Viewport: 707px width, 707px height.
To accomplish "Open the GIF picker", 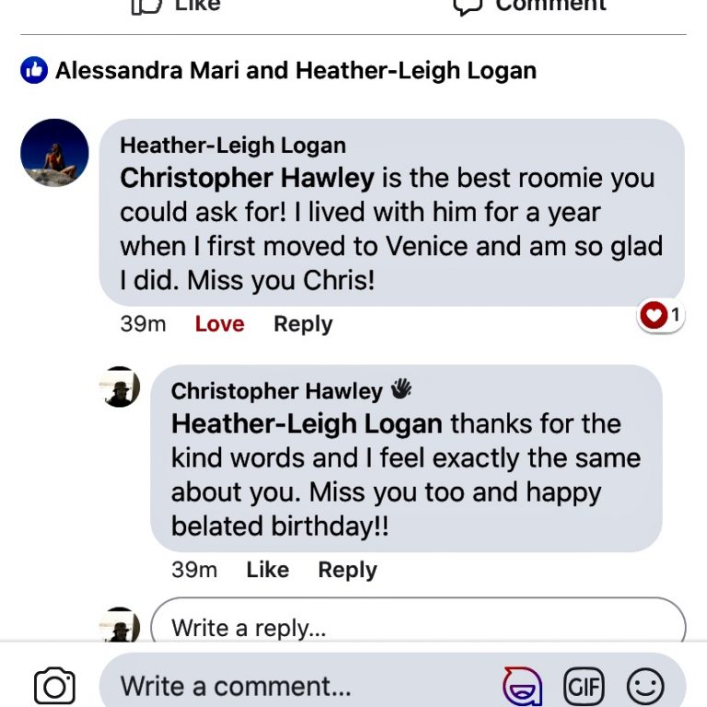I will [584, 686].
